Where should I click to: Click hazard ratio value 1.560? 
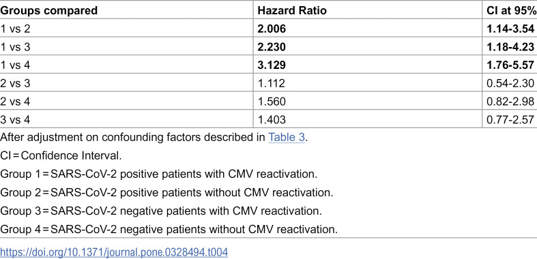point(271,102)
